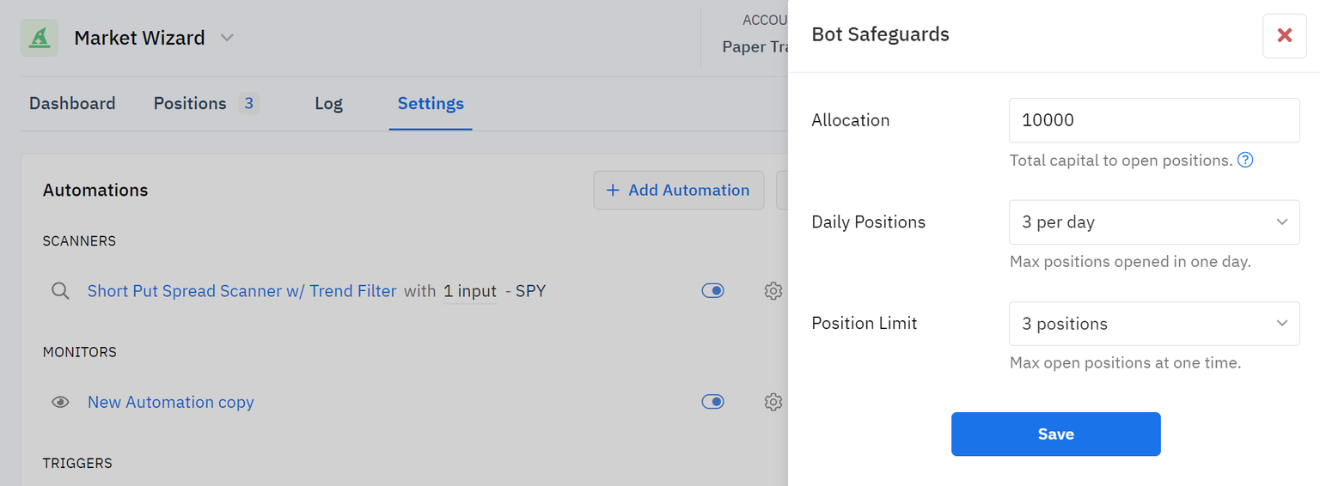Click the eye icon beside New Automation copy
Screen dimensions: 1320x486
60,402
